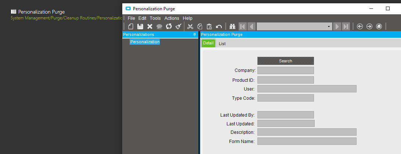This screenshot has height=154, width=401.
Task: Click the Save floppy disk icon
Action: 140,26
